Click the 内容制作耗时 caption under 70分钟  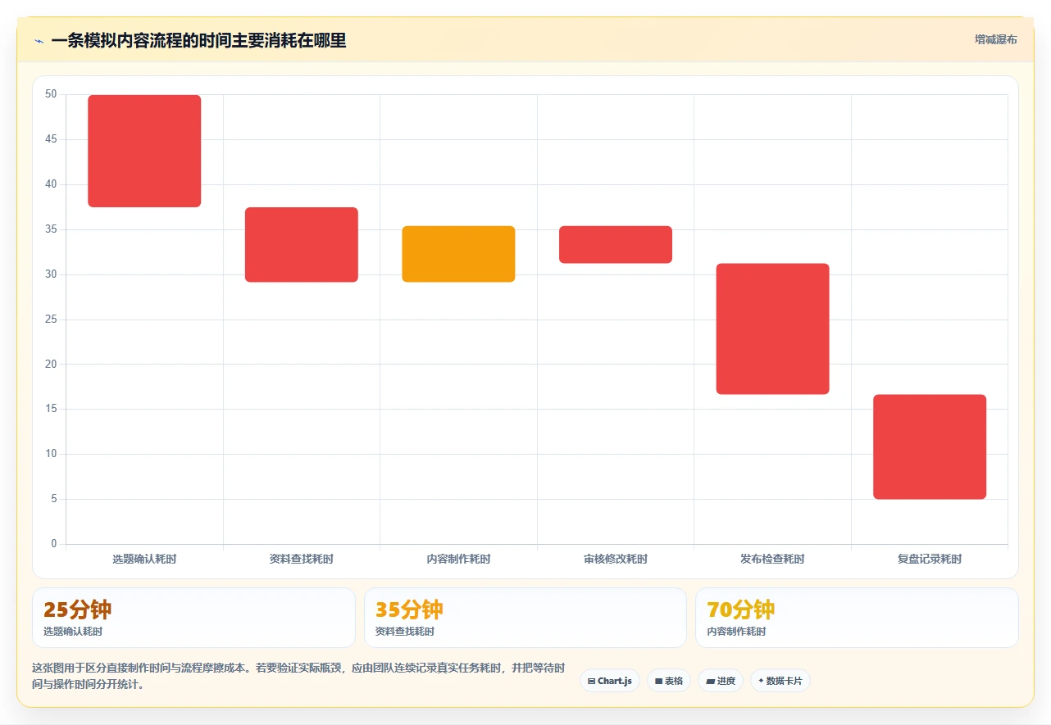pos(737,632)
